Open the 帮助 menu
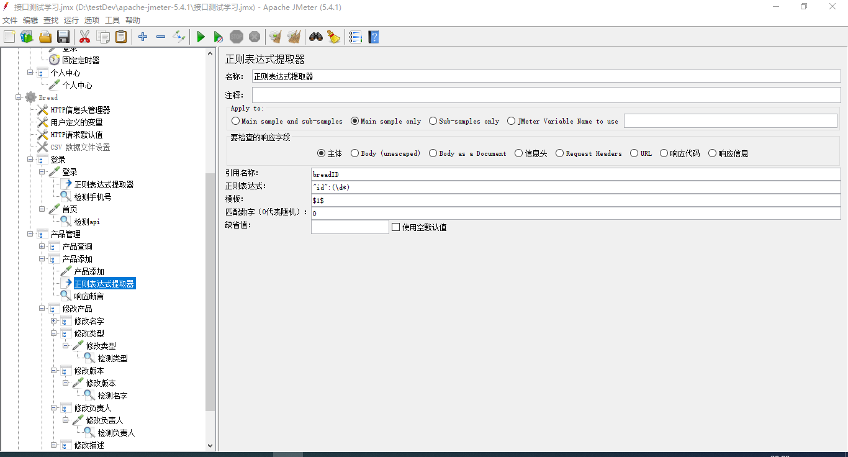 133,20
